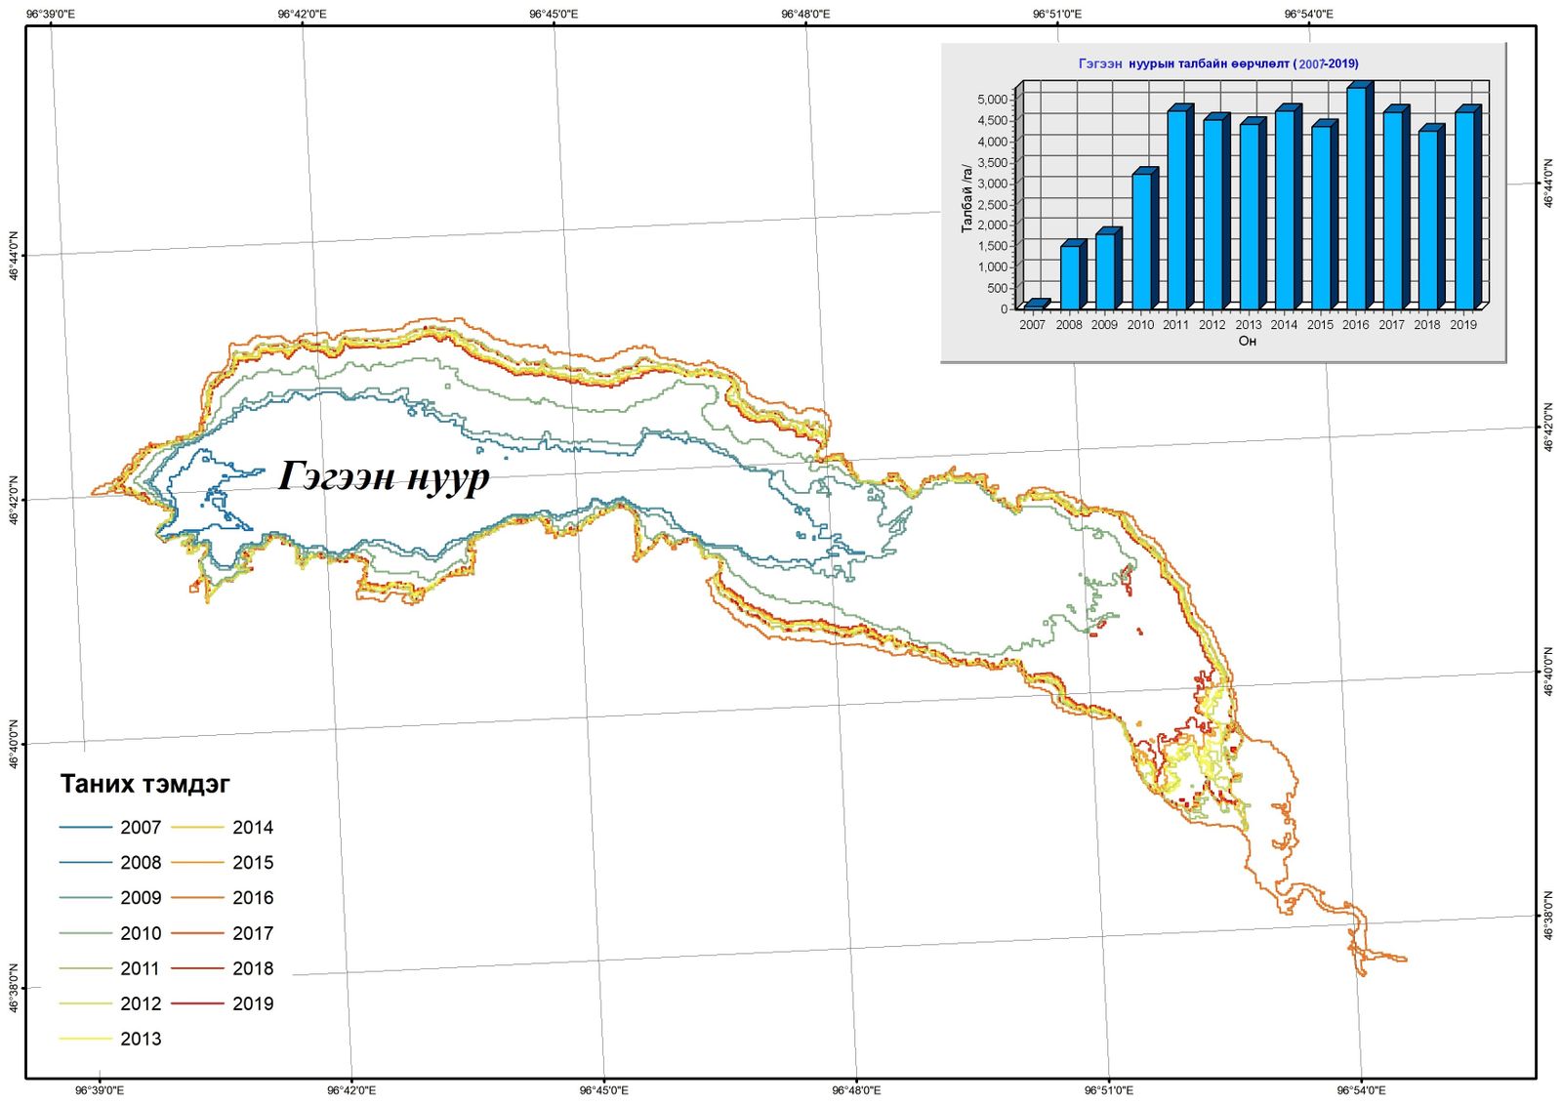Select the 2010 legend entry label

coord(141,933)
